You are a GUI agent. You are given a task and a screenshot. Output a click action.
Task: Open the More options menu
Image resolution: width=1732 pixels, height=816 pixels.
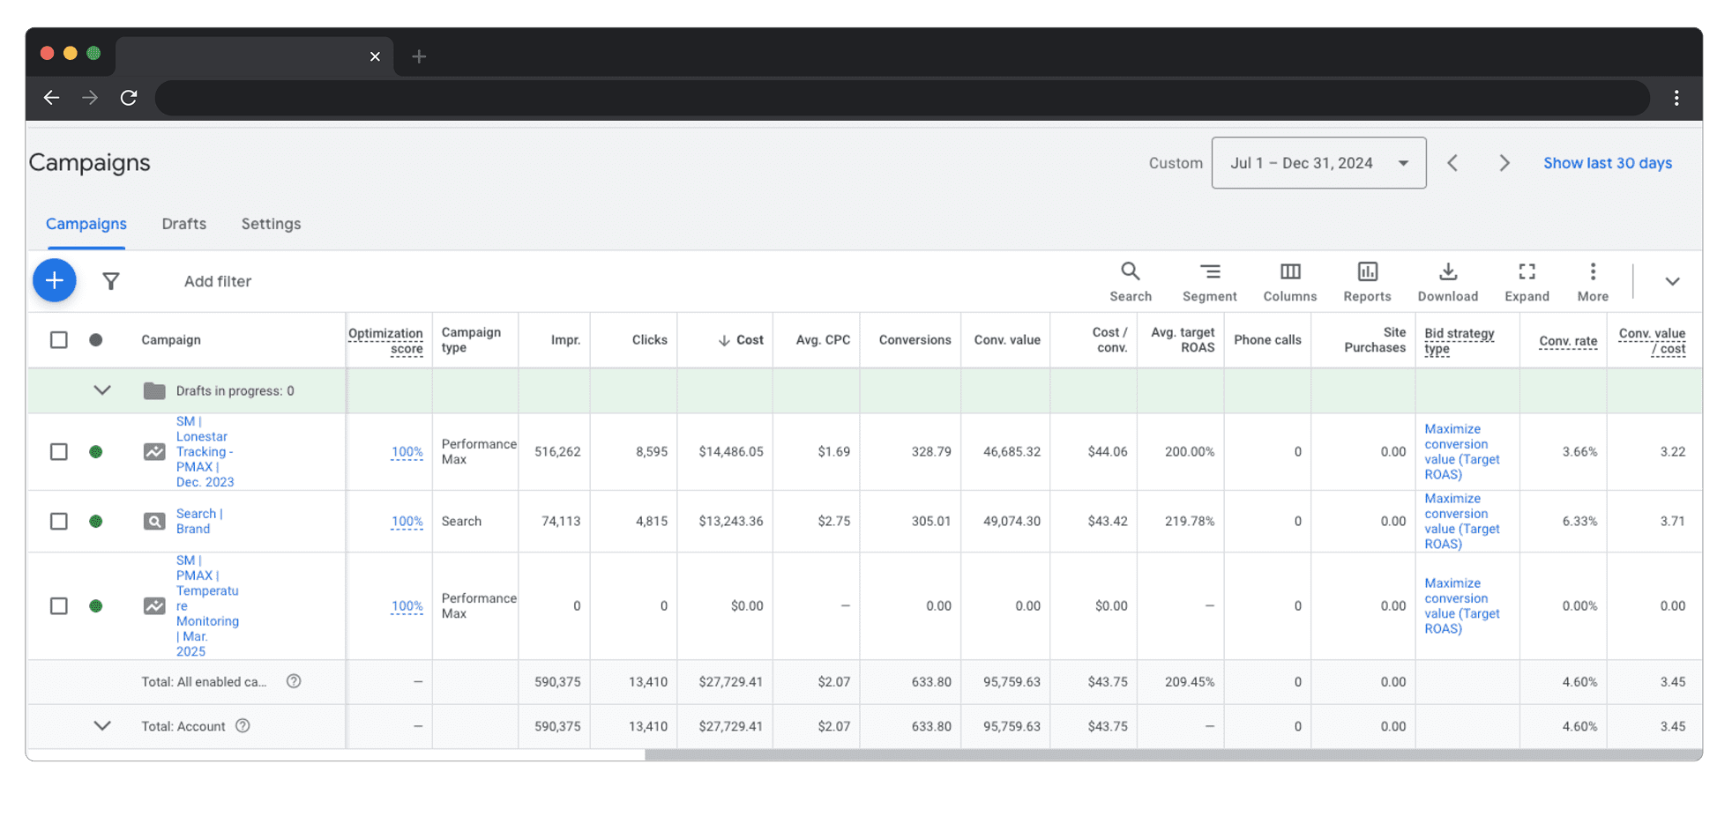pyautogui.click(x=1593, y=282)
